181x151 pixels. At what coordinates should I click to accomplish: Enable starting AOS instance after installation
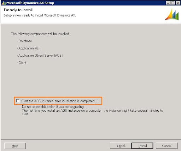pos(18,101)
